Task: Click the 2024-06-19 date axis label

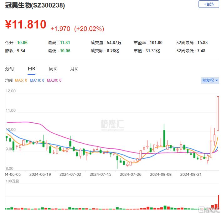Action: (40, 174)
